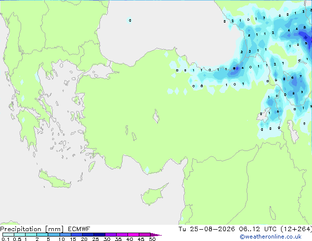Viewport: 312px width, 241px height.
Task: Click the '50' legend scale label
Action: (152, 239)
